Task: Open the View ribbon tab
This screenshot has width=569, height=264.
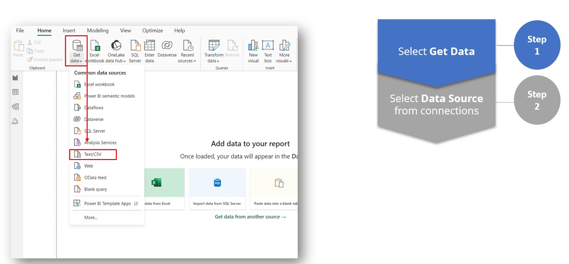Action: (x=125, y=31)
